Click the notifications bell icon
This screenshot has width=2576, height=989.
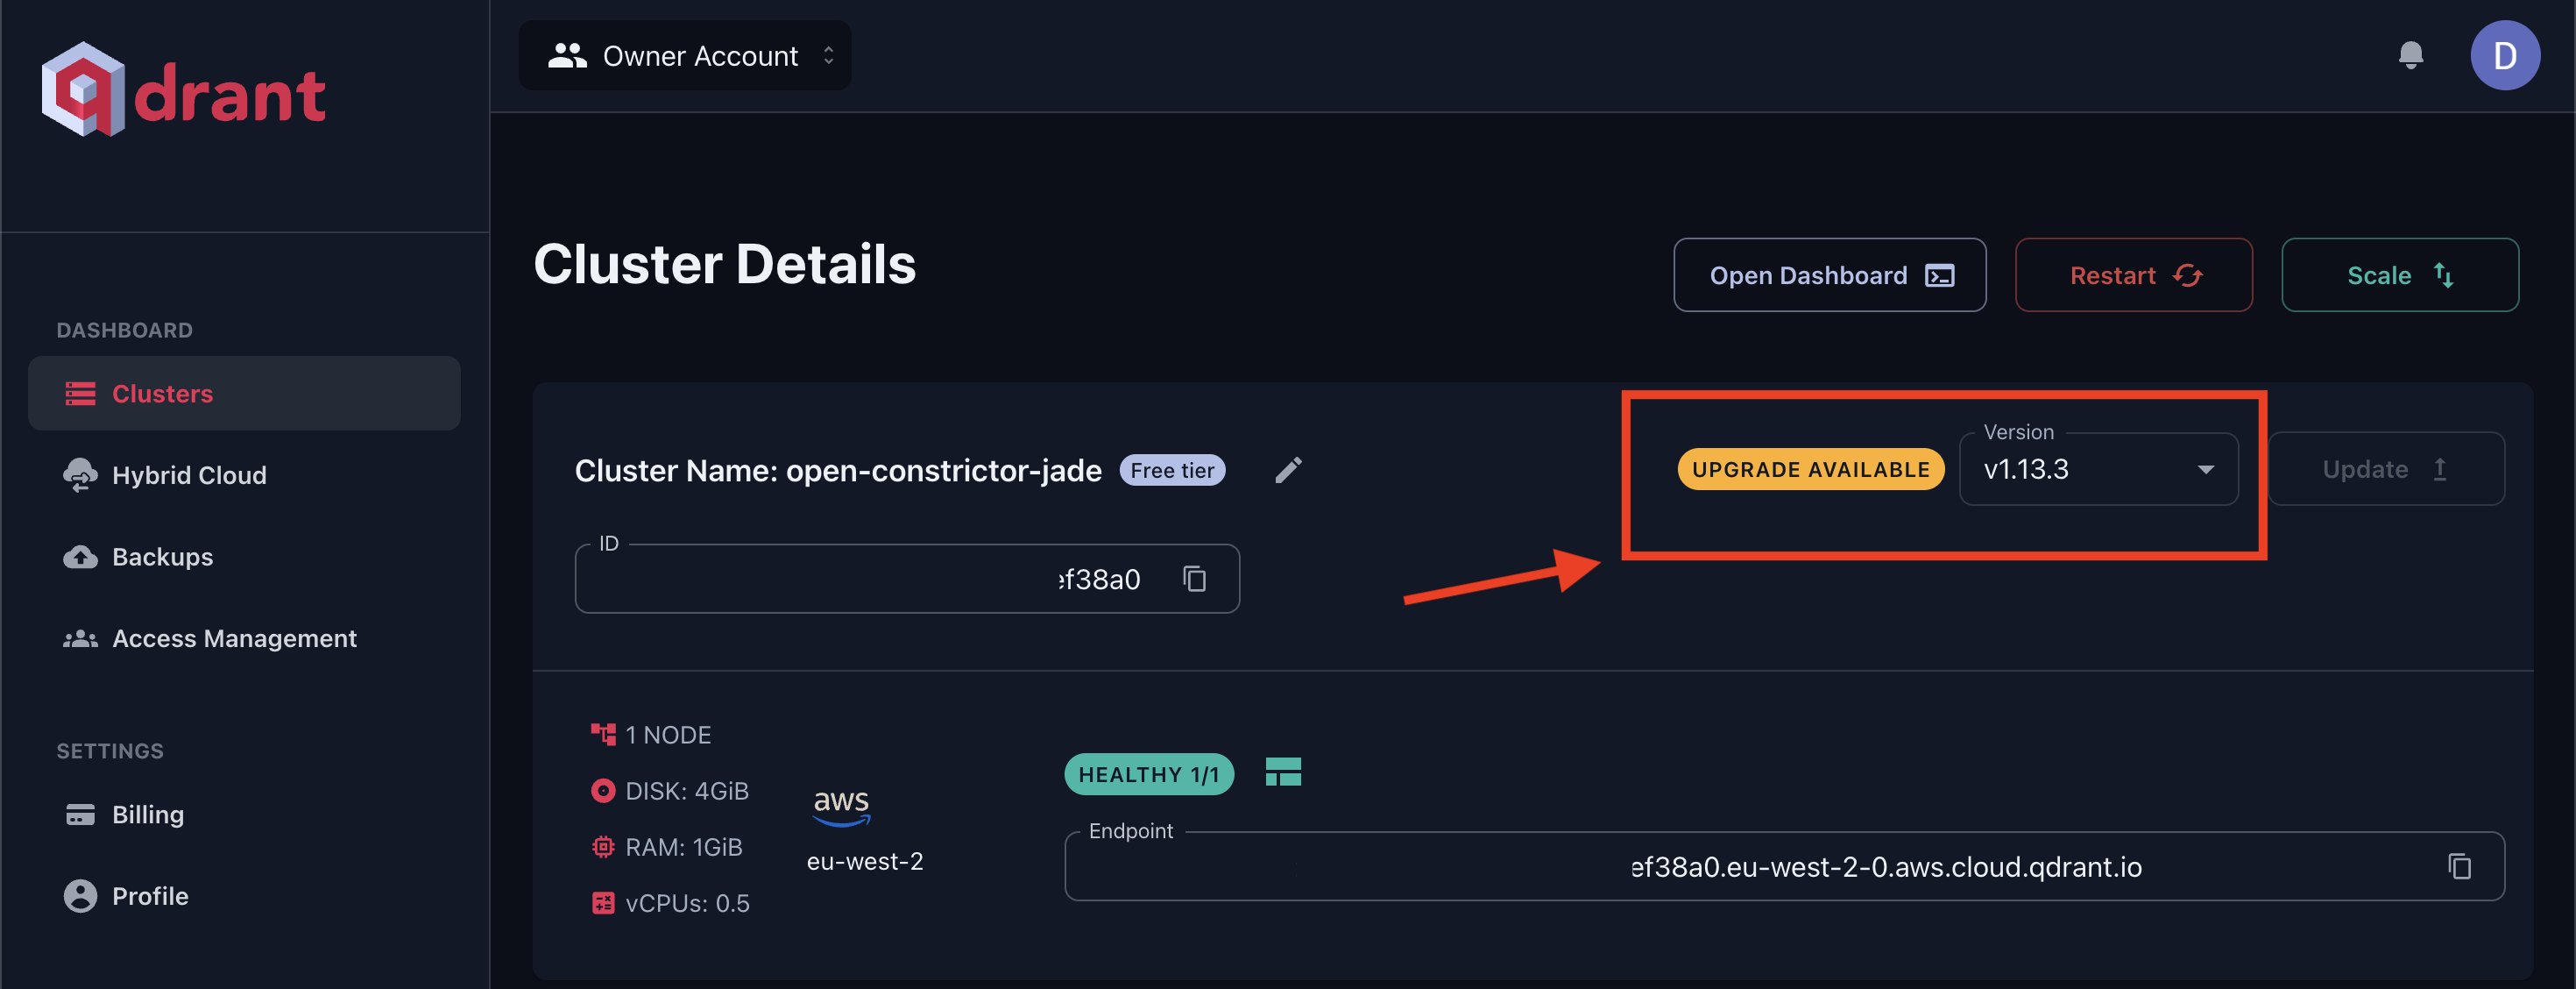tap(2410, 55)
